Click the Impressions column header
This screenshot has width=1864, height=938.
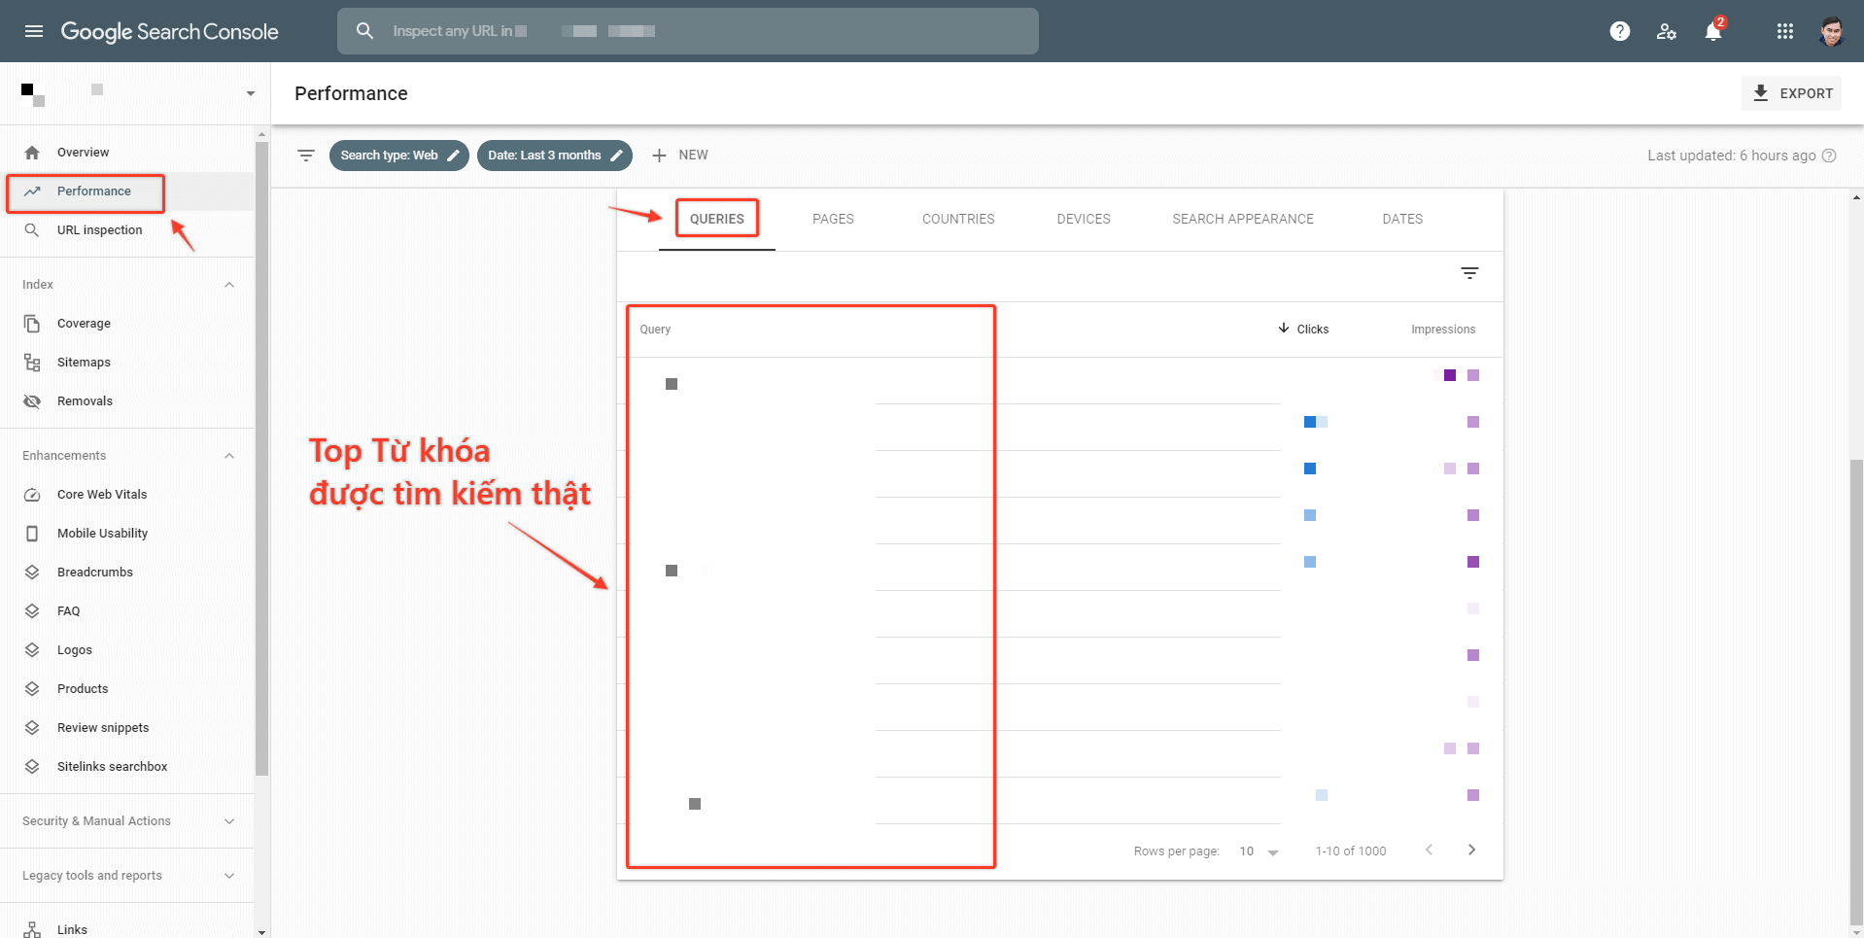(x=1443, y=330)
